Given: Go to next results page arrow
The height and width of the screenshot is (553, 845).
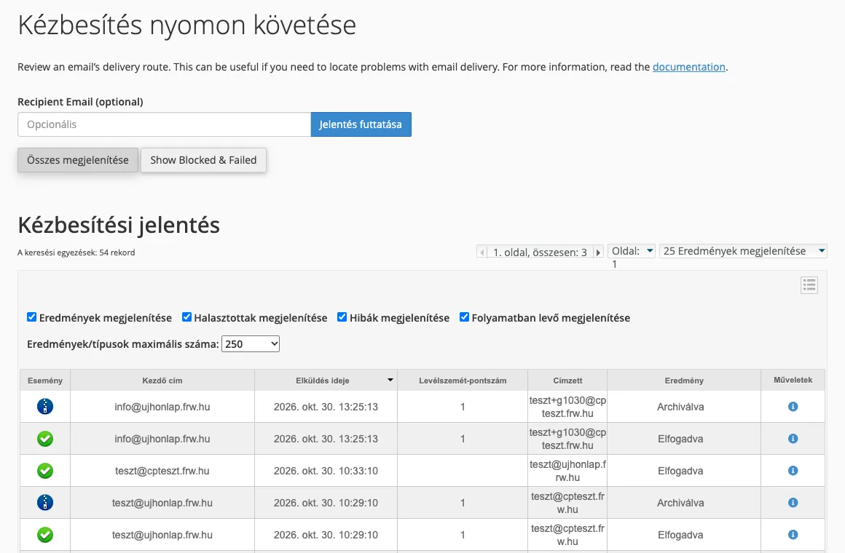Looking at the screenshot, I should coord(597,252).
